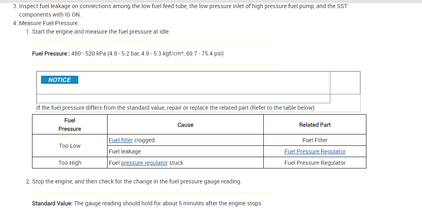The width and height of the screenshot is (422, 213).
Task: Select the Too High table cell
Action: point(70,163)
